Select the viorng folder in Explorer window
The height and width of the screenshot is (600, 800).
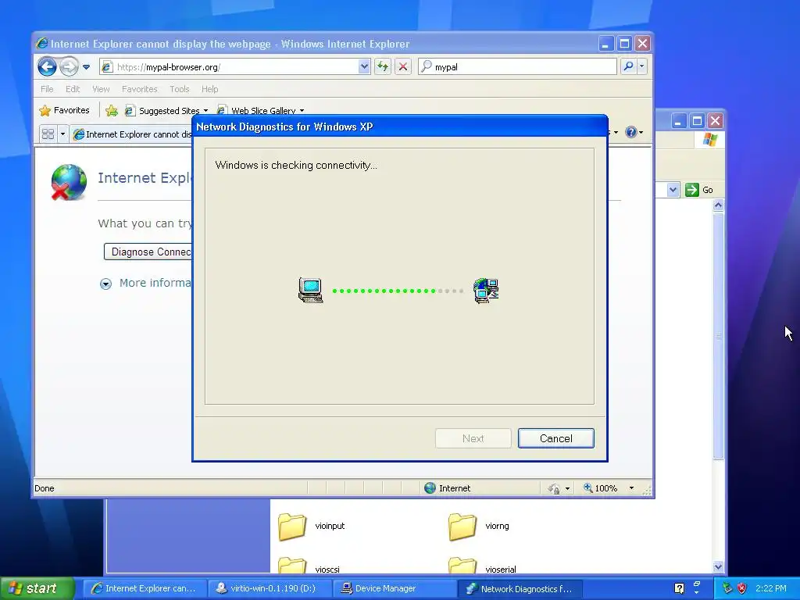479,526
